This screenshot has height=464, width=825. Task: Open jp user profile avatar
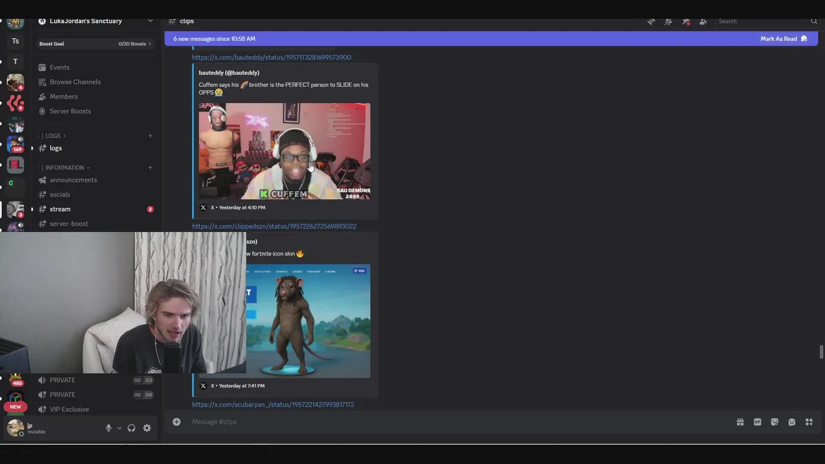[x=15, y=428]
